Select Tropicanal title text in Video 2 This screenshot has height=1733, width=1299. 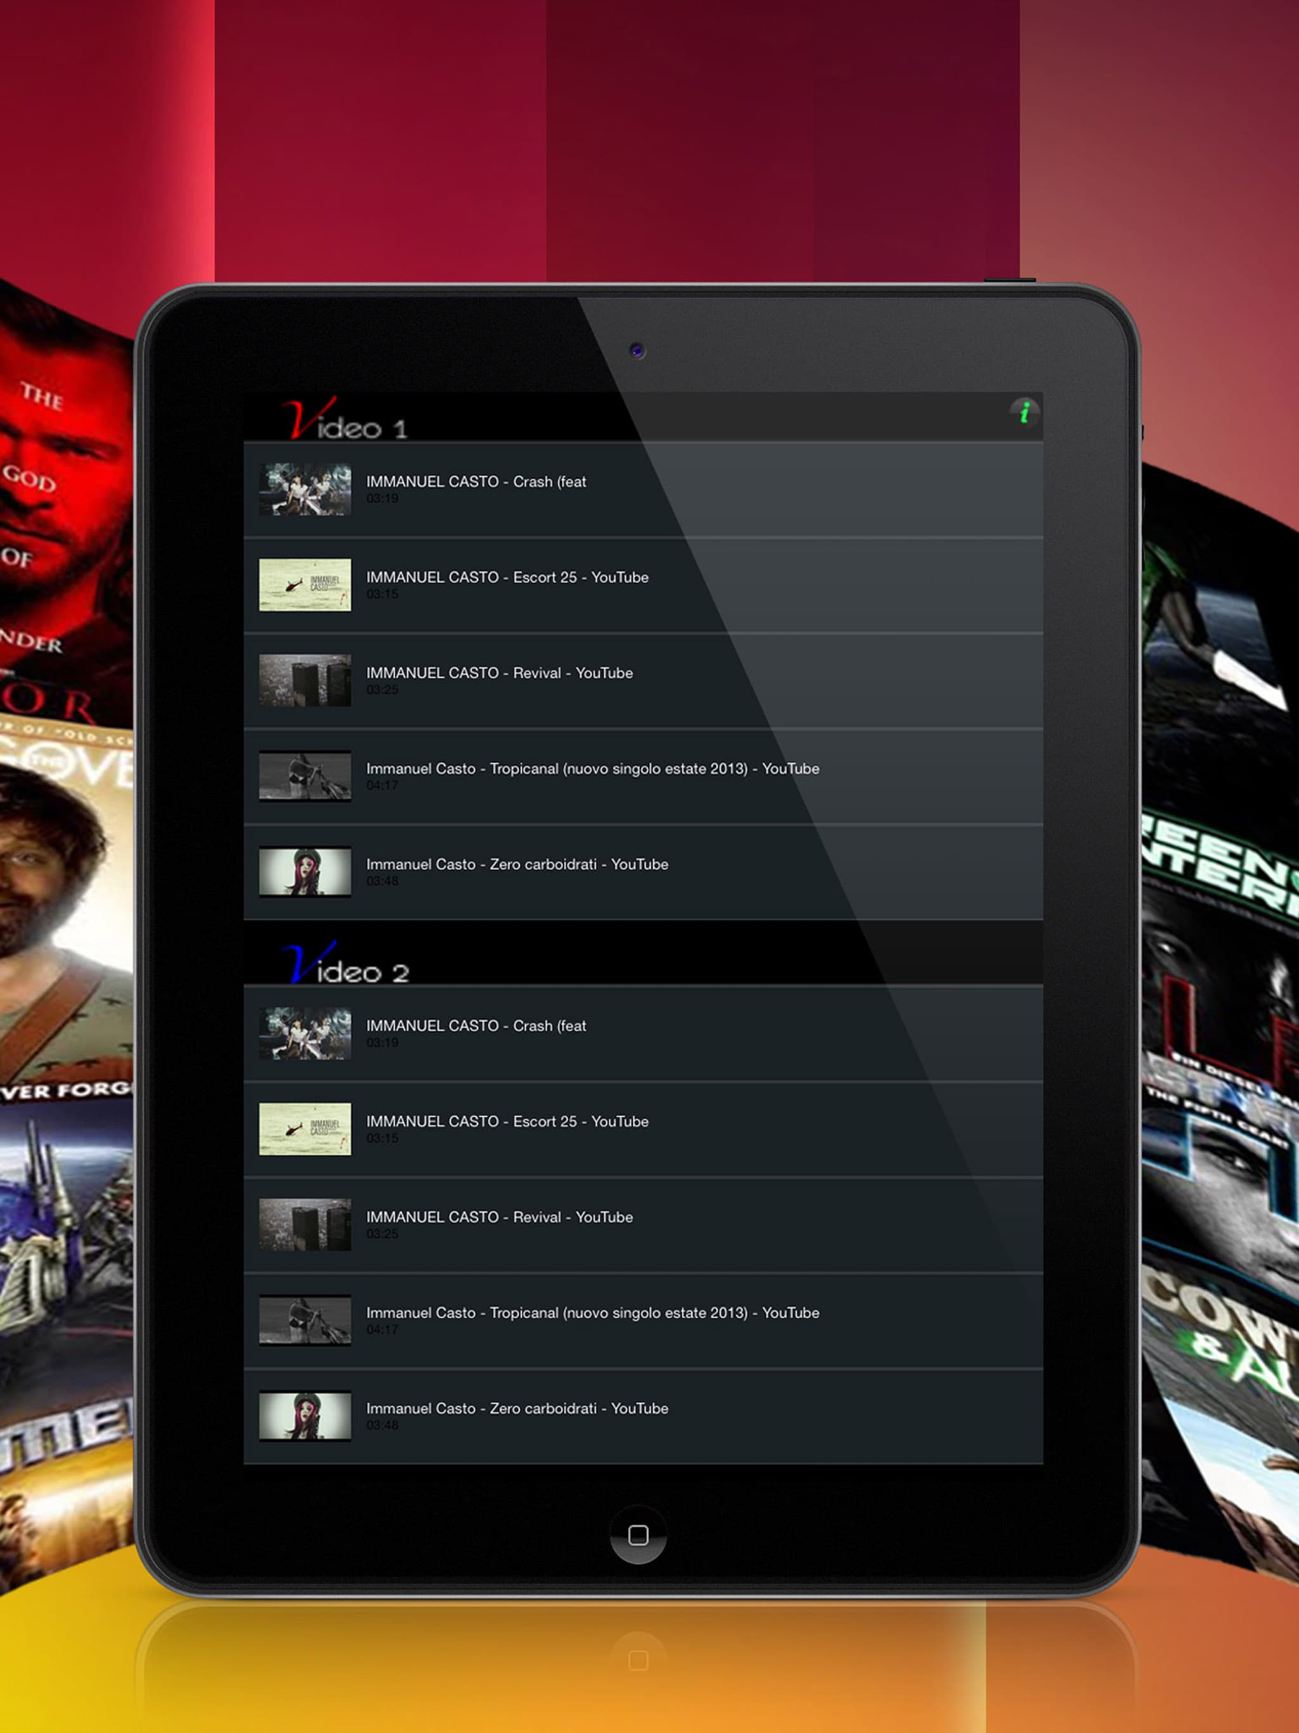(x=592, y=1313)
